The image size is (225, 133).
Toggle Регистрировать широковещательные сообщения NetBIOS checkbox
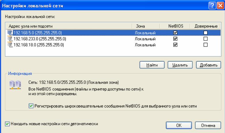(x=31, y=106)
